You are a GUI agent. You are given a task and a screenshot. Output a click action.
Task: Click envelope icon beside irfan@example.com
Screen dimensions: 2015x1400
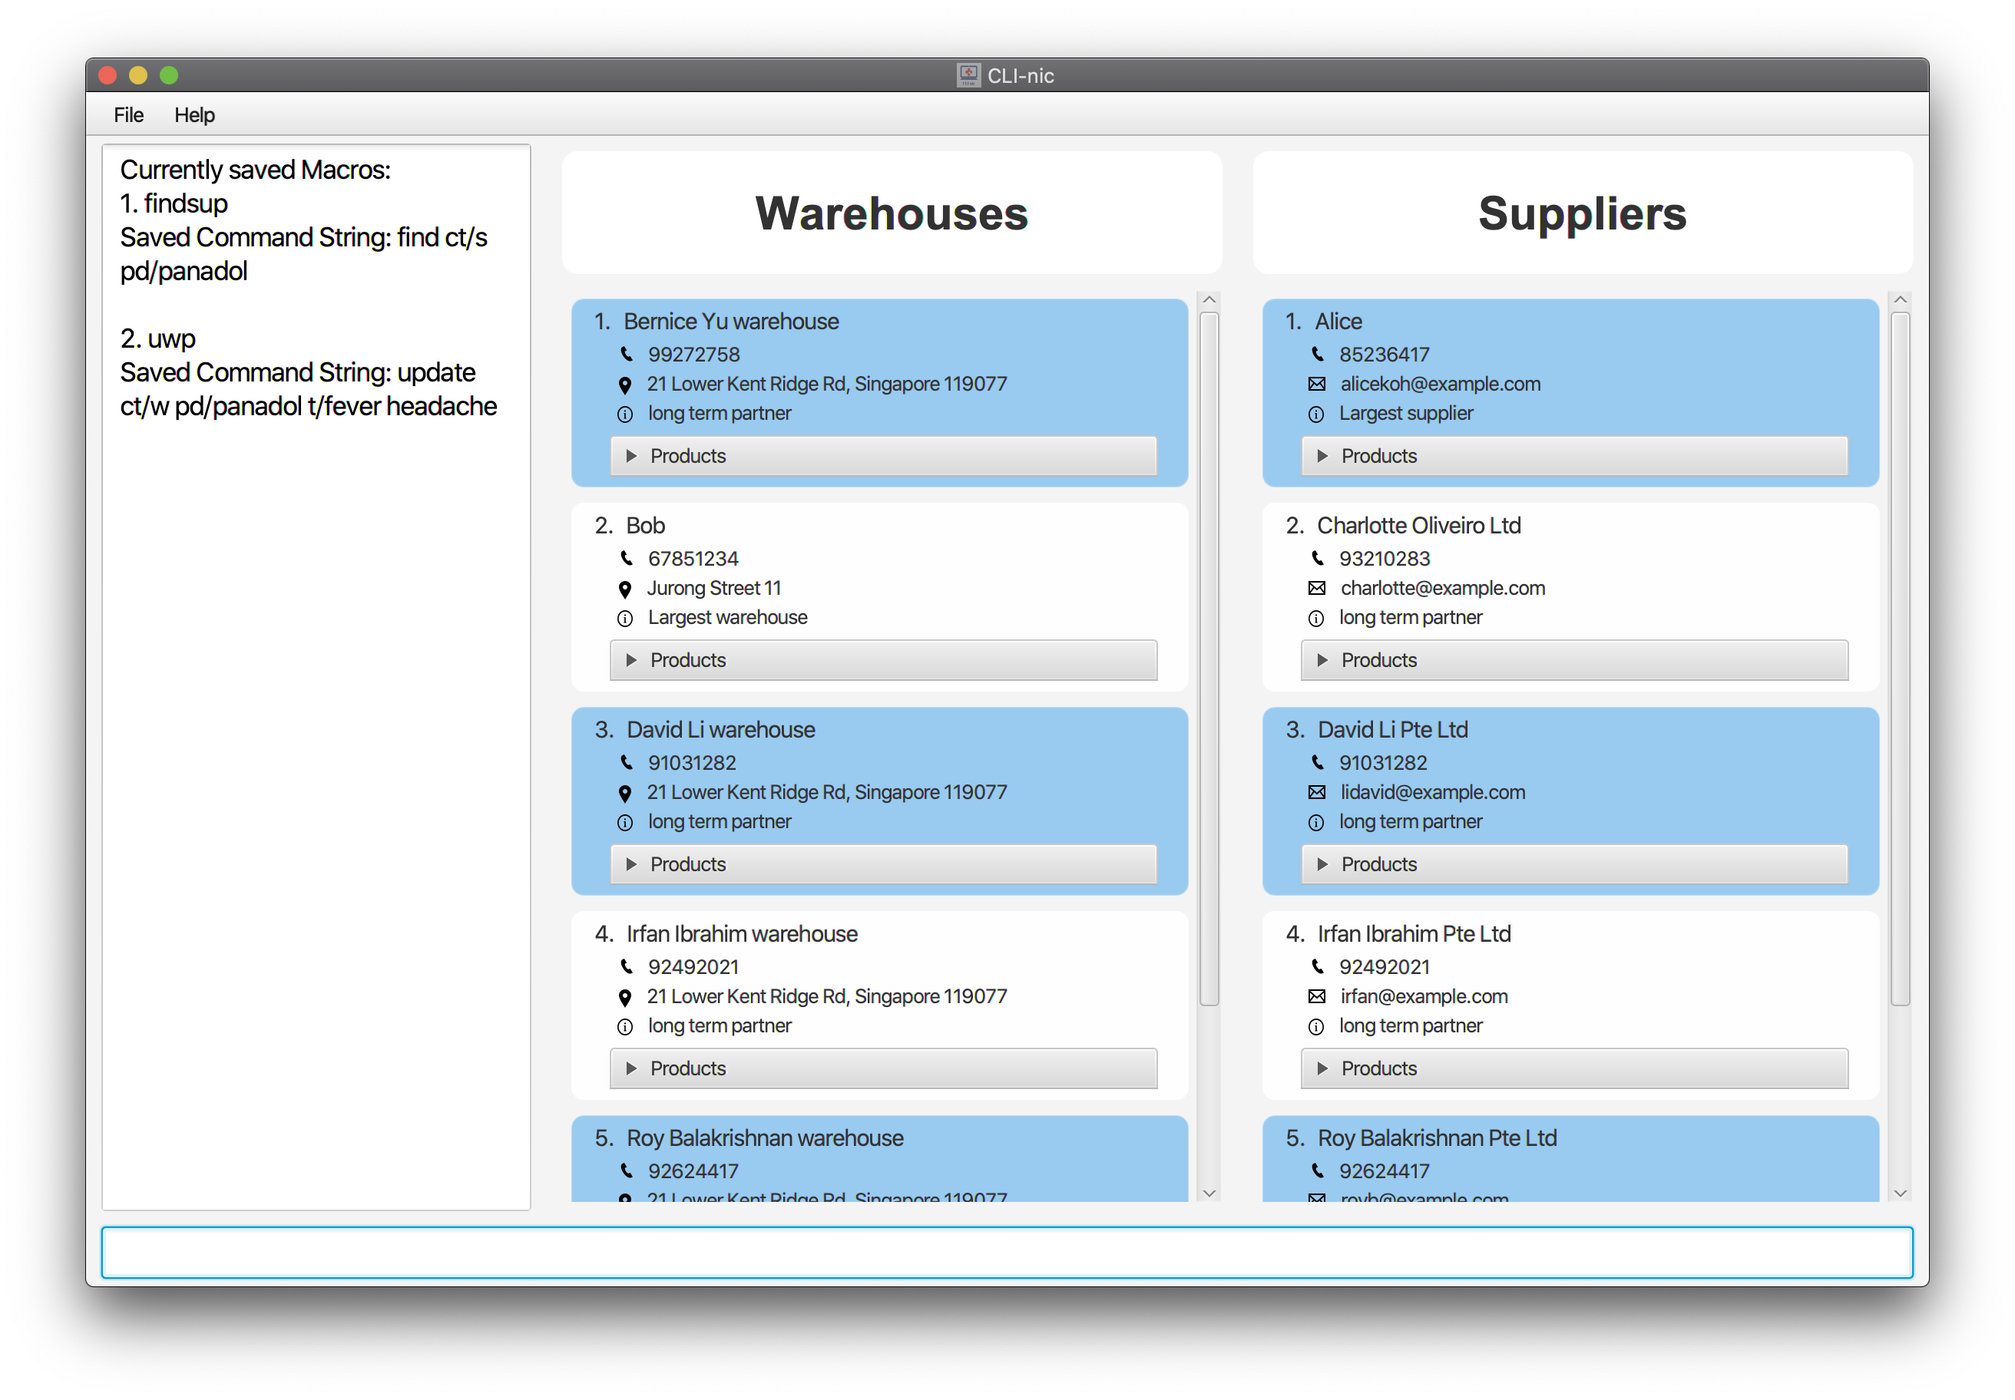1316,997
